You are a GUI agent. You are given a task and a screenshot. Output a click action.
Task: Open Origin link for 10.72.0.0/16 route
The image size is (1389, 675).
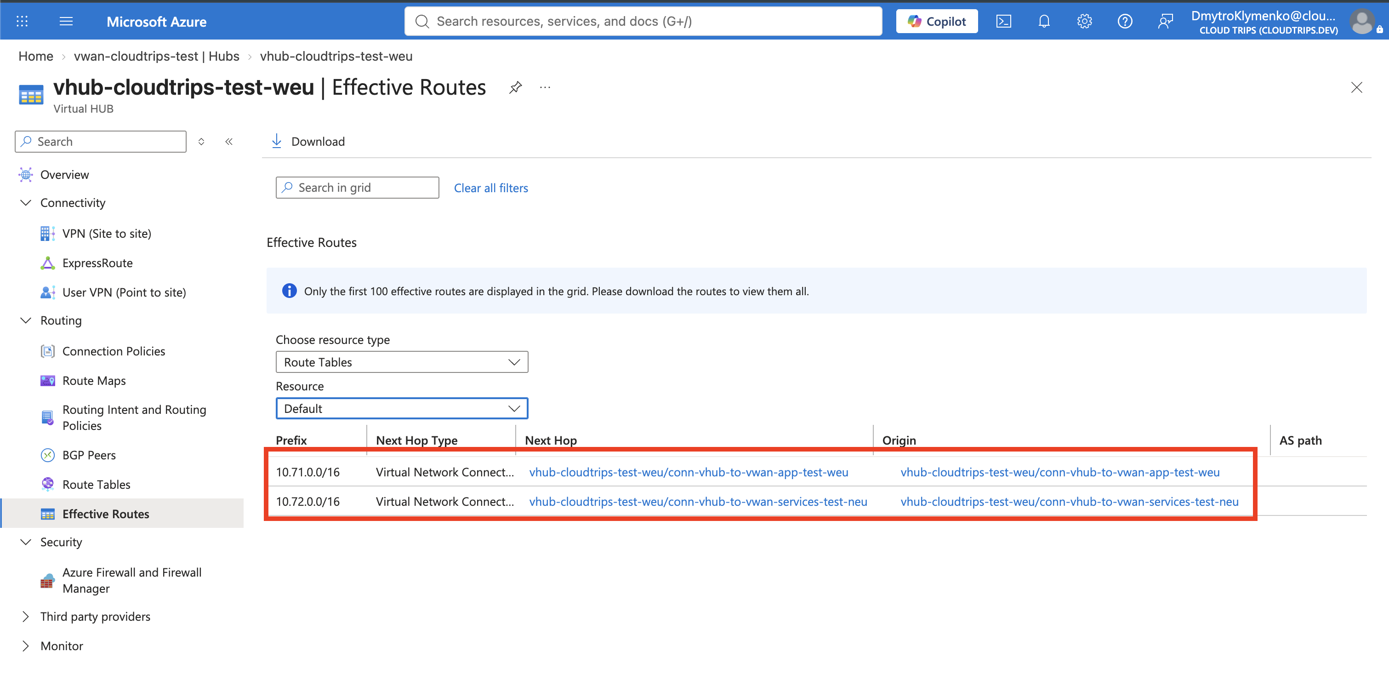(x=1069, y=501)
